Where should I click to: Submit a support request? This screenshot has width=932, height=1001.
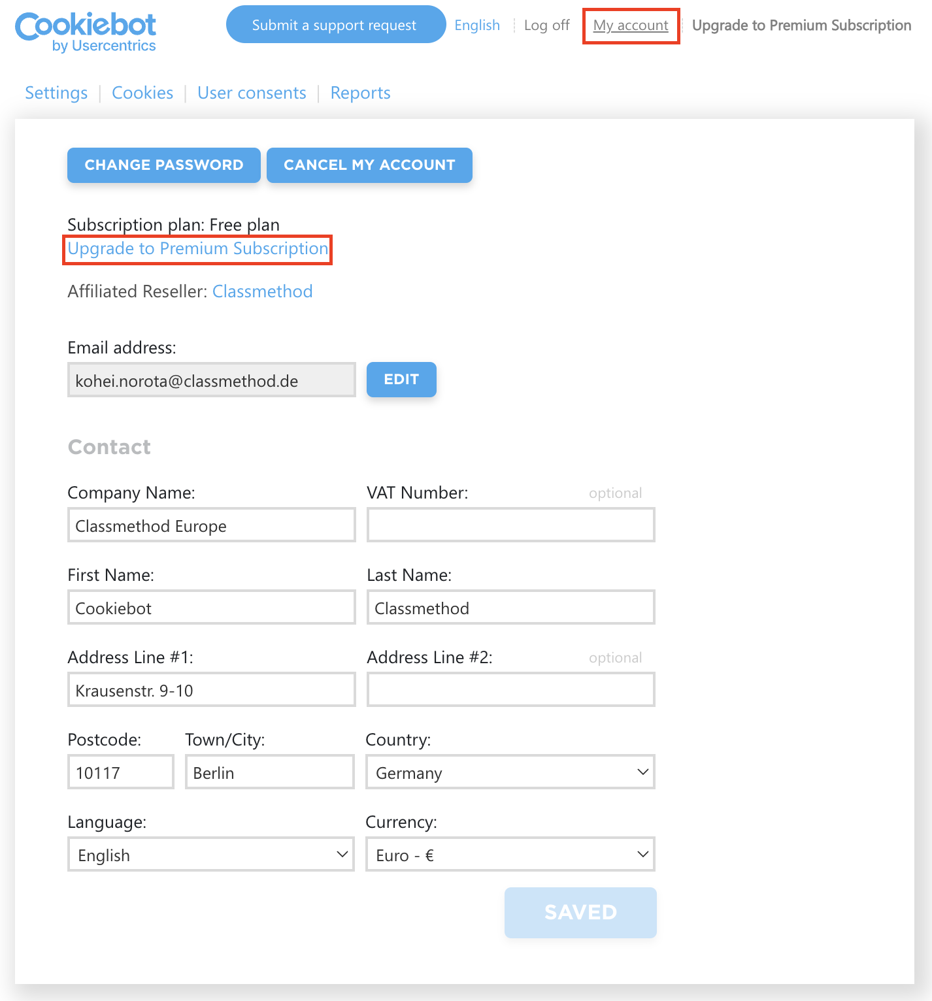pos(336,24)
